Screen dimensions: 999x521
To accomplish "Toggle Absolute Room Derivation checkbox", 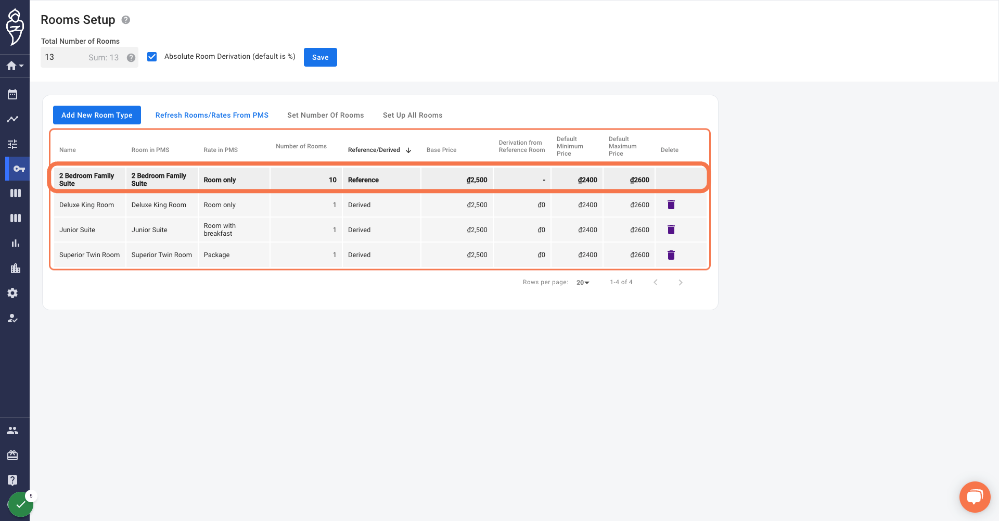I will coord(152,57).
